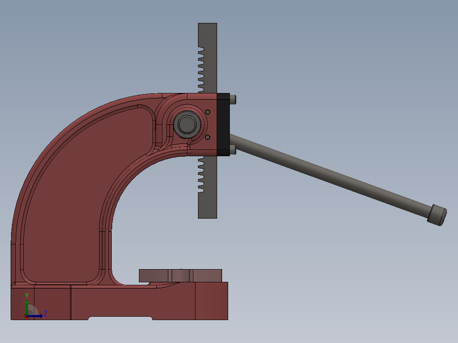
Task: Click the green Y axis arrow
Action: click(x=27, y=307)
